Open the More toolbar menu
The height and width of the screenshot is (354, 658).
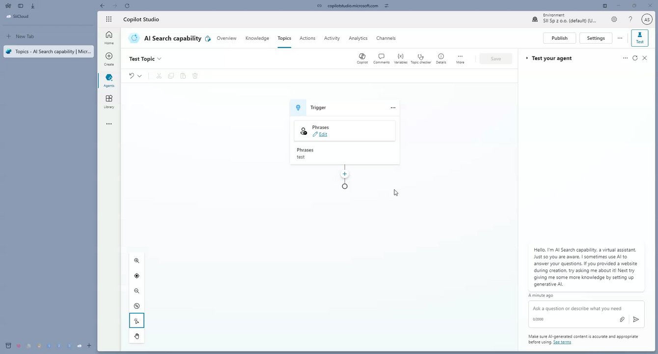[460, 59]
